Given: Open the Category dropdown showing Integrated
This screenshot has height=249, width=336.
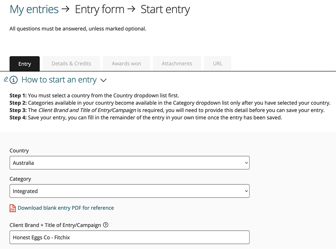Looking at the screenshot, I should [x=129, y=191].
